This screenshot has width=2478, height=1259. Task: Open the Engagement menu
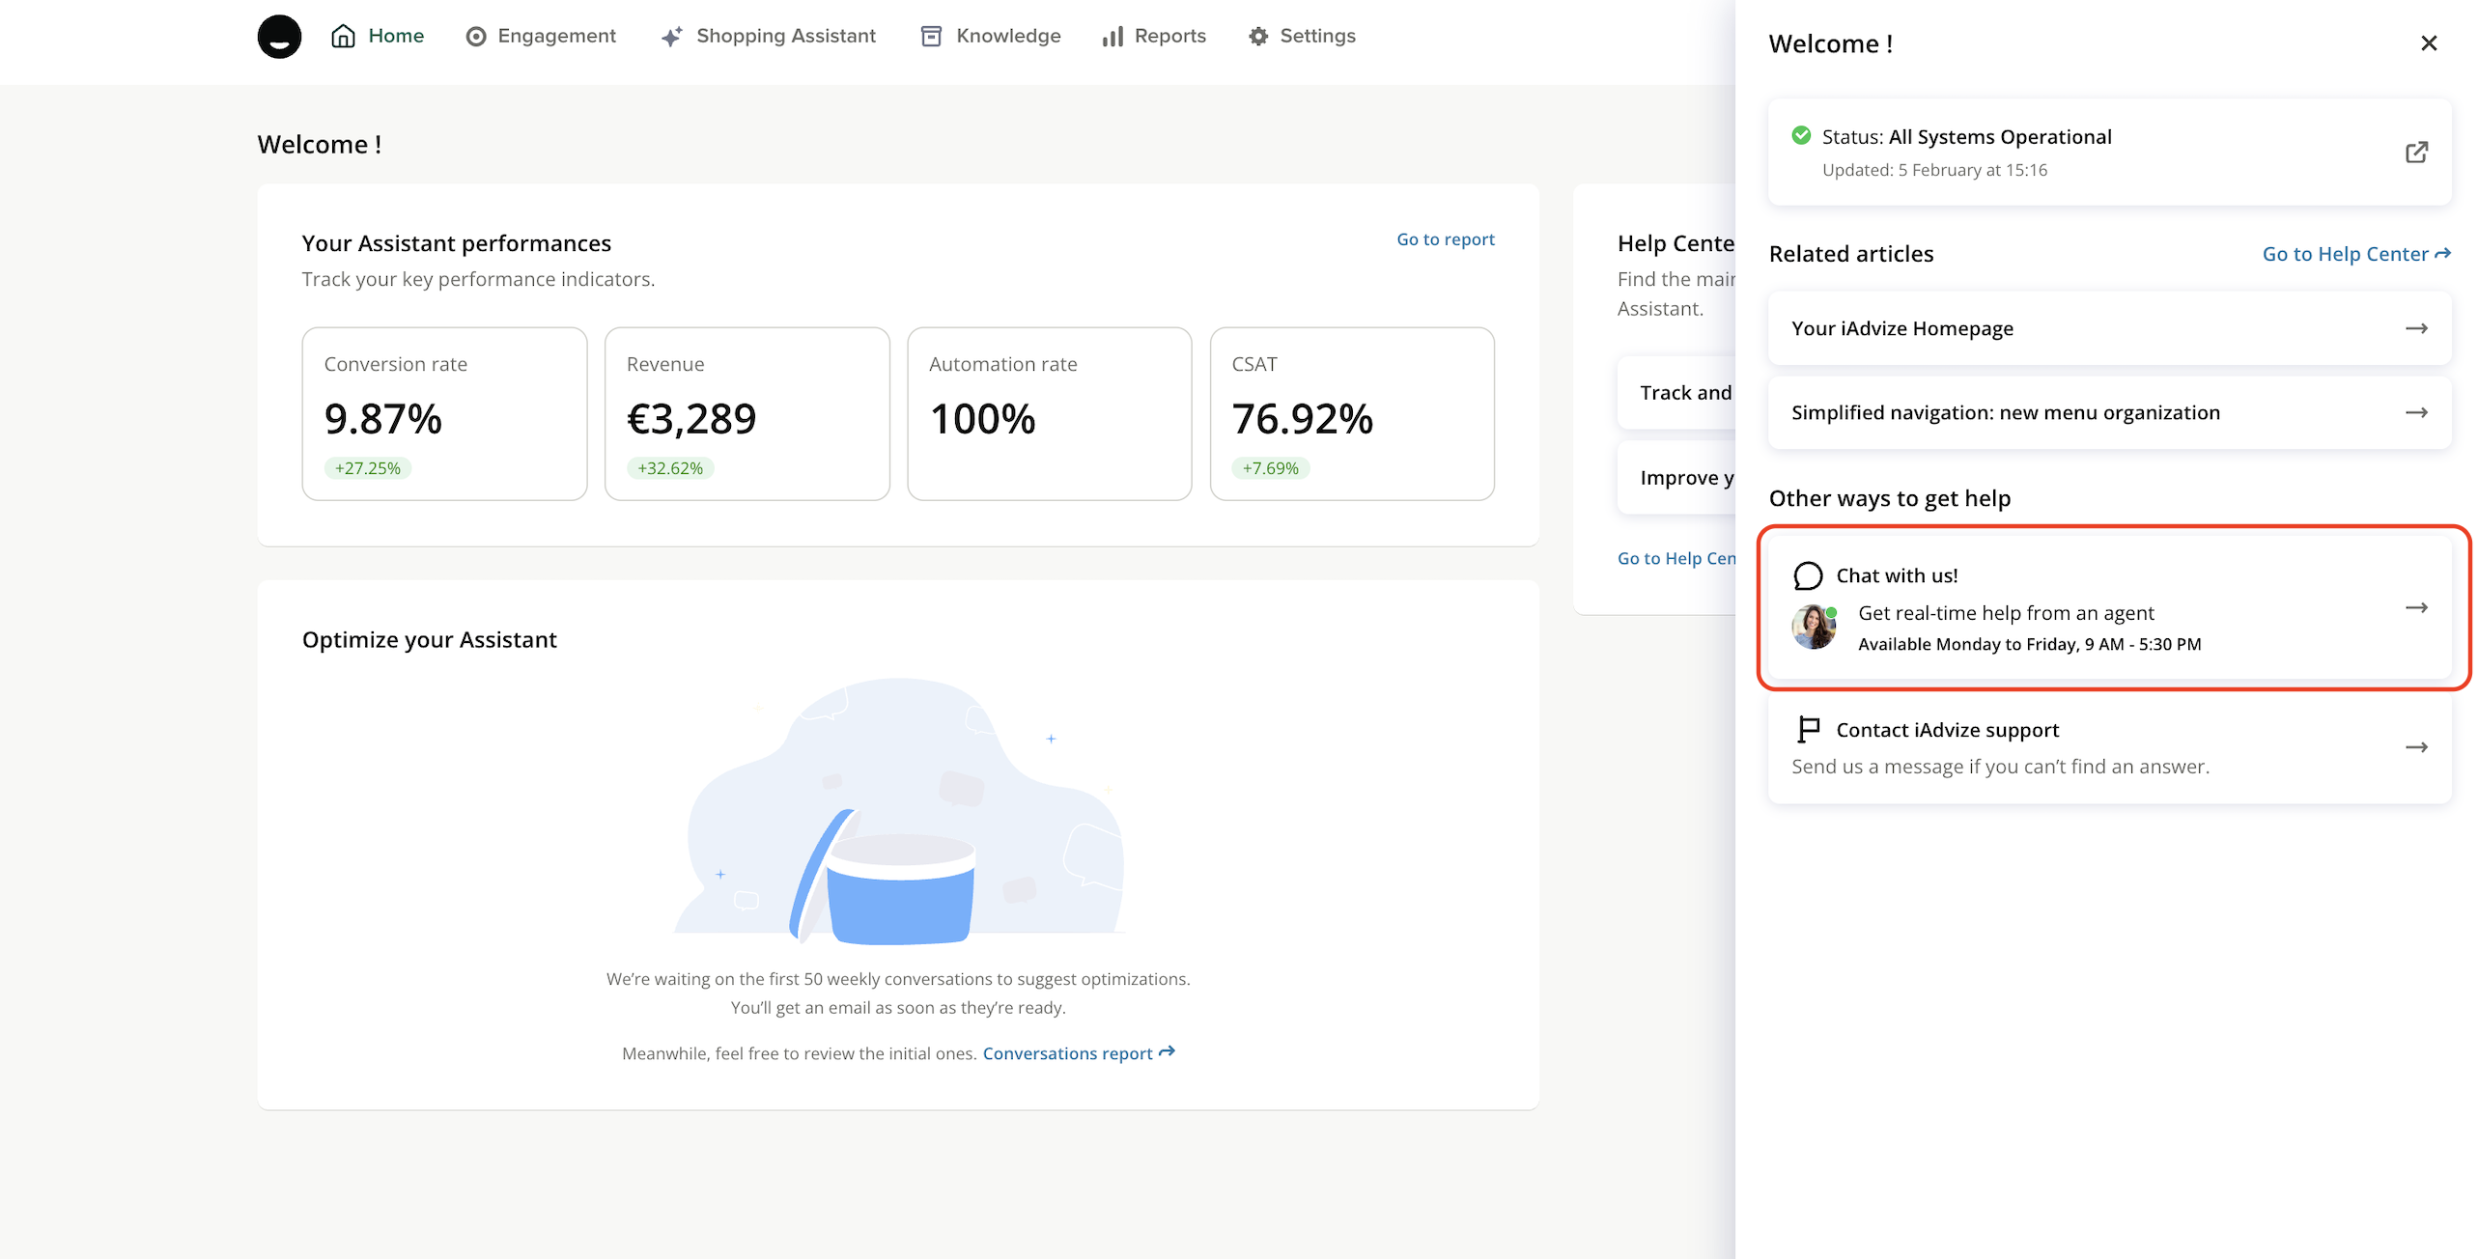541,37
